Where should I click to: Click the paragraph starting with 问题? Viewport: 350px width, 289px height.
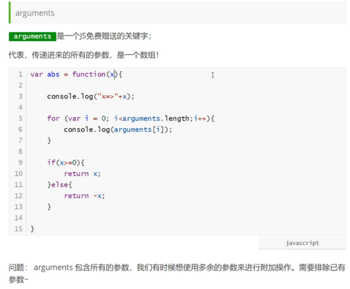(177, 273)
